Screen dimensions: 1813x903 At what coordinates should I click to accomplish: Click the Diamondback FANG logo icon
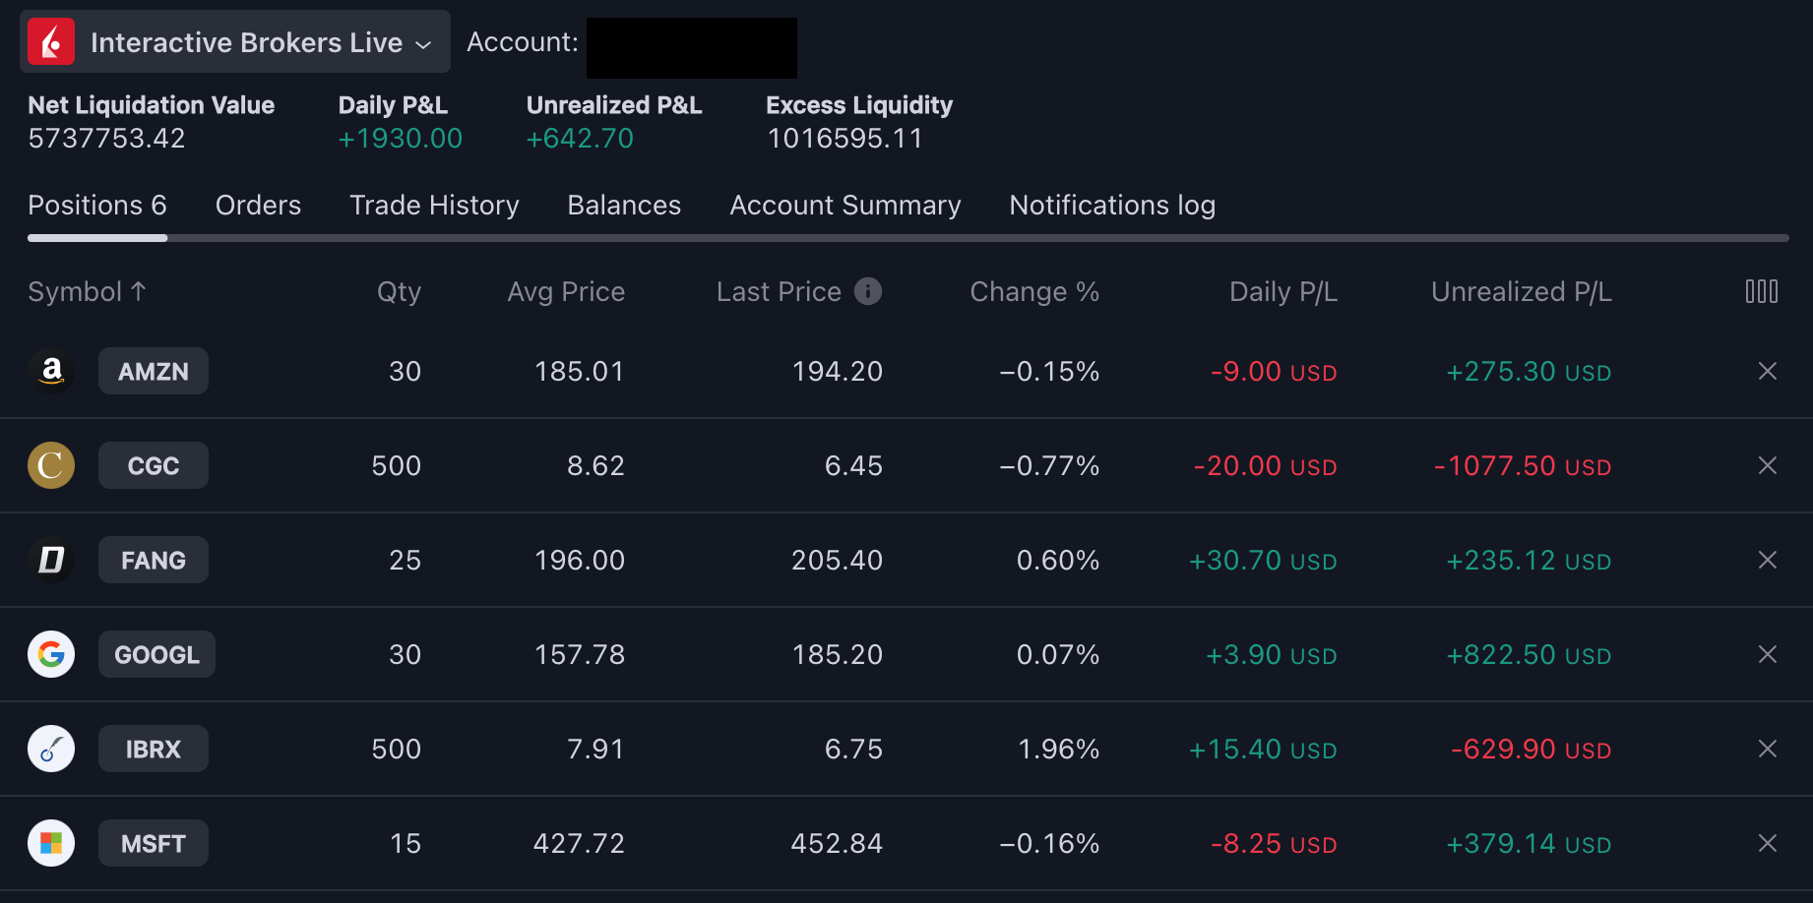[x=51, y=560]
